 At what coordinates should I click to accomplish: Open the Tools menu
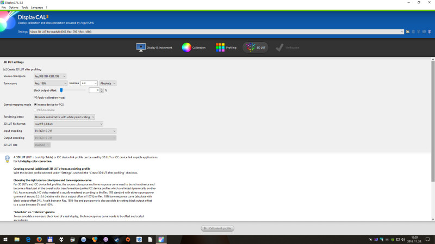click(24, 8)
